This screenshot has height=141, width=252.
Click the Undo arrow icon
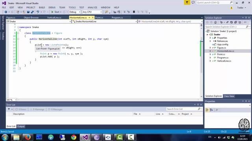(38, 12)
